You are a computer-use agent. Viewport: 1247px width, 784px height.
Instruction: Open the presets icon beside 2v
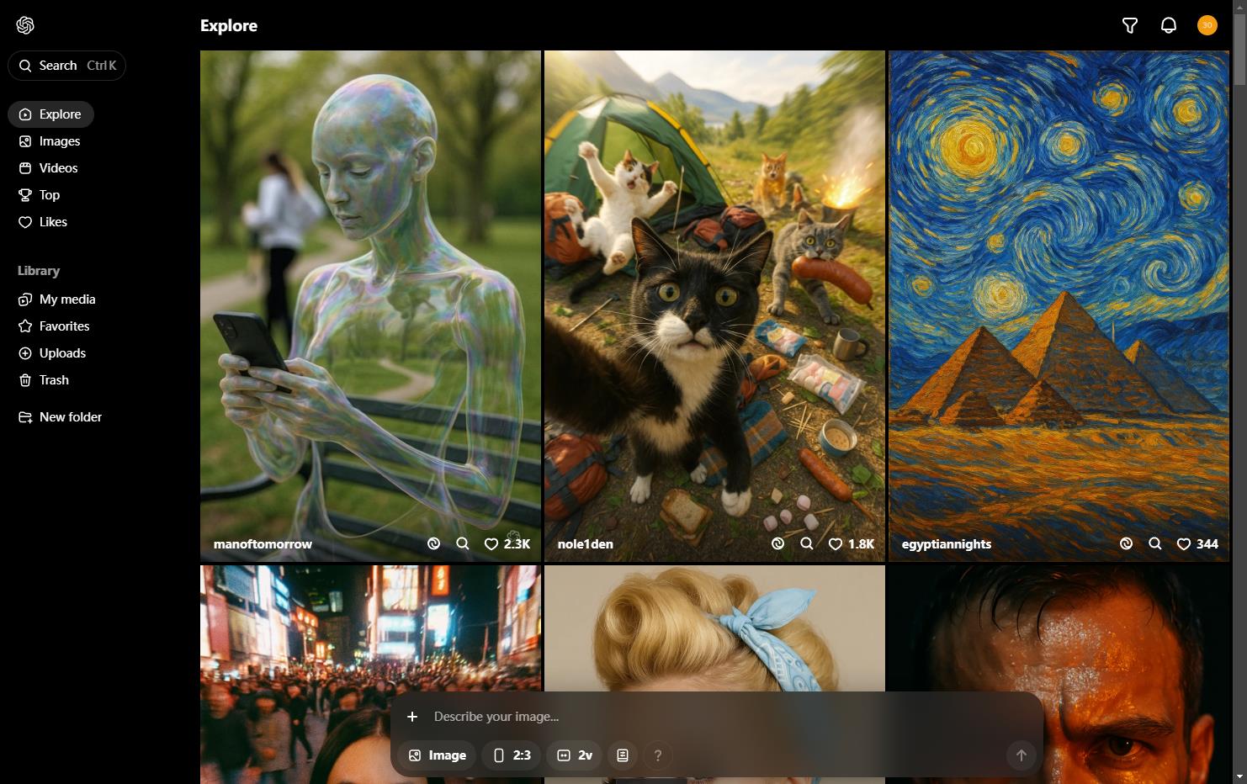point(623,755)
